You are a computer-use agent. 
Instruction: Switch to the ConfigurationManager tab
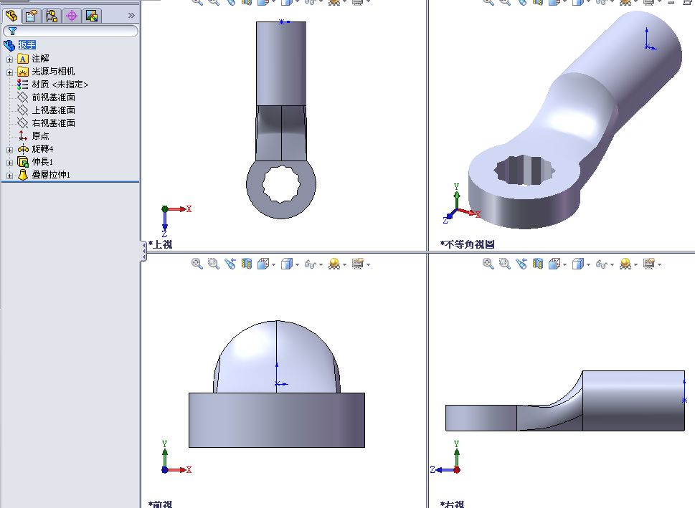[x=52, y=16]
